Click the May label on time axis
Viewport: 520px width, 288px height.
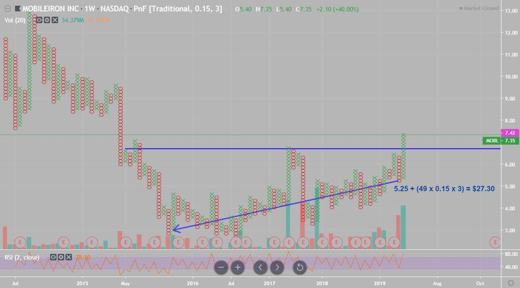(125, 283)
